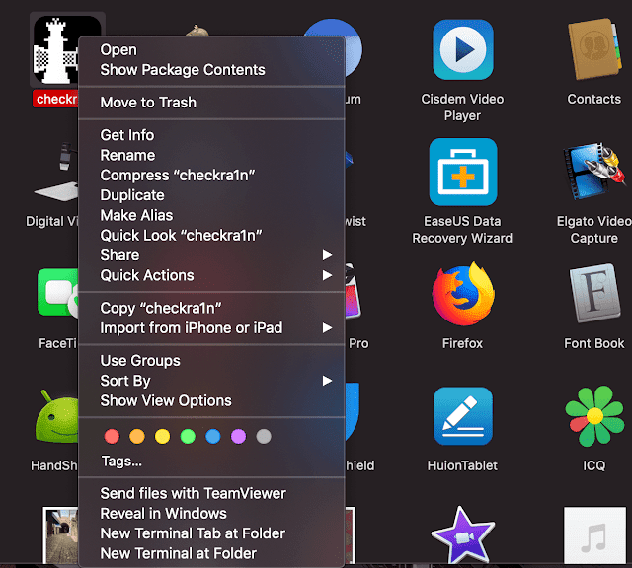Image resolution: width=632 pixels, height=568 pixels.
Task: Select the checkra1n chess app icon
Action: [55, 50]
